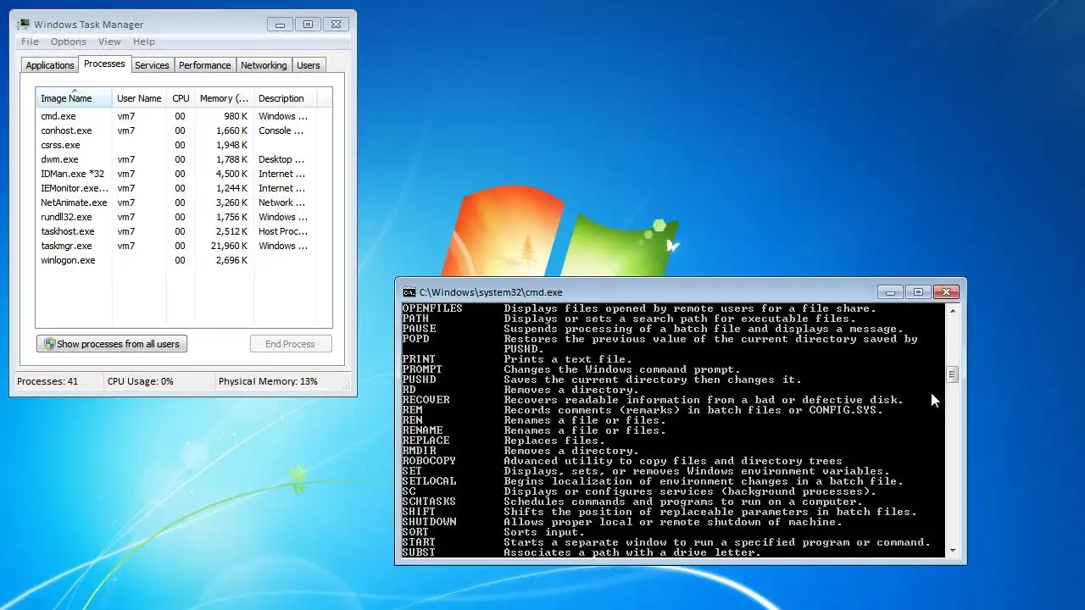Sort processes by the Description column
The width and height of the screenshot is (1085, 610).
(x=285, y=98)
